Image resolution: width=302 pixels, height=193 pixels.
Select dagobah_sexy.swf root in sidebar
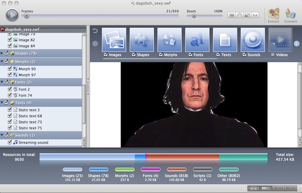coord(43,29)
